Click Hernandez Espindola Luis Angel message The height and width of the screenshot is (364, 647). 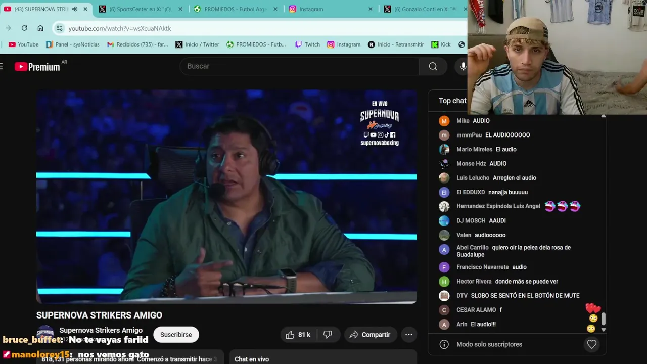(x=562, y=206)
